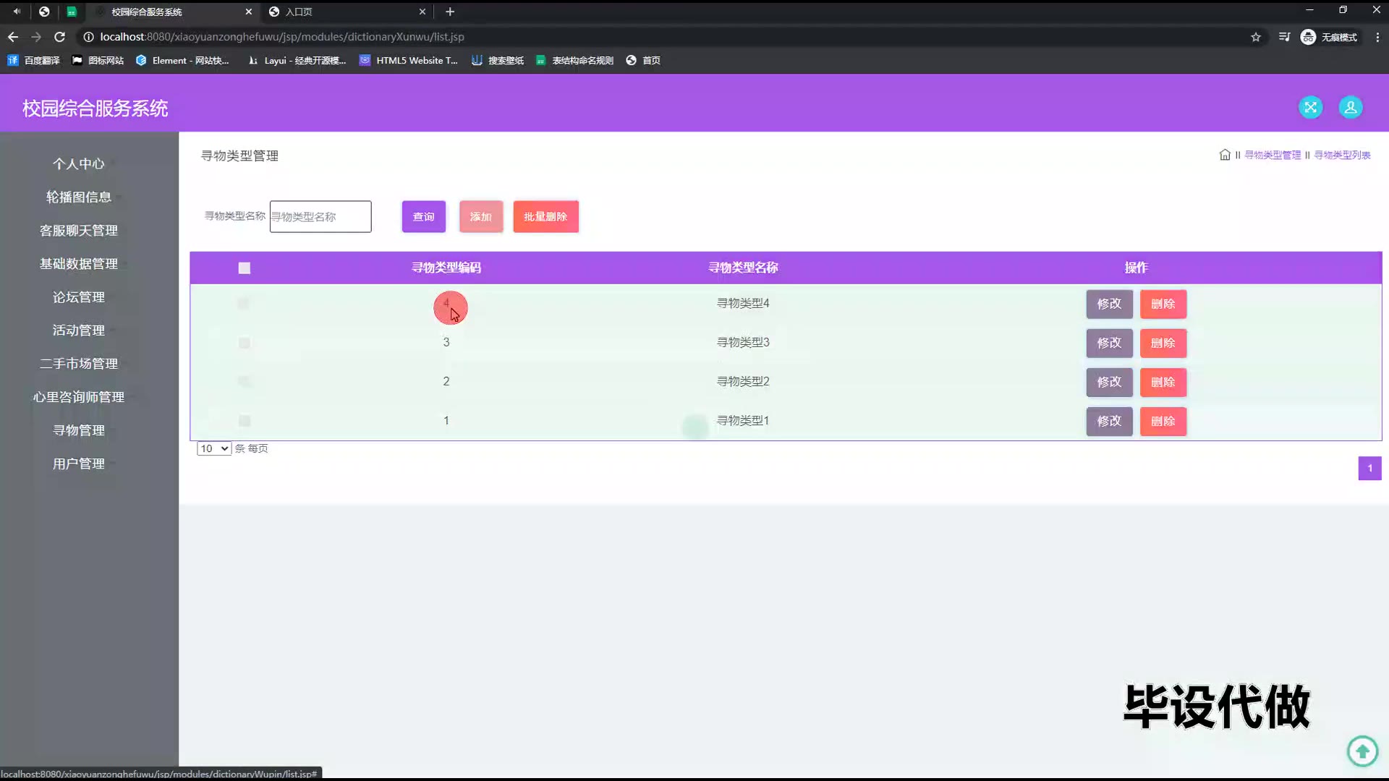Open the browser three-dot menu
The width and height of the screenshot is (1389, 781).
[1377, 37]
